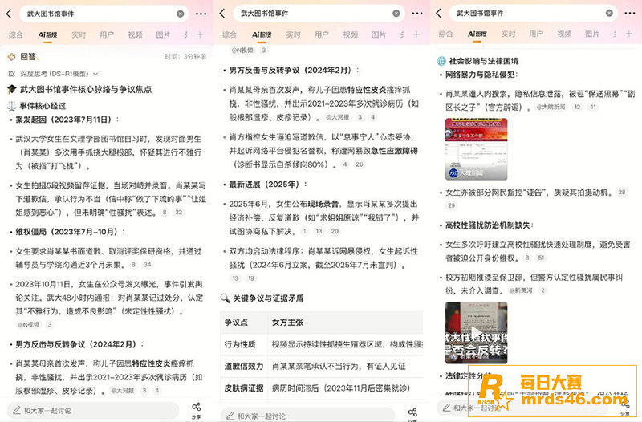This screenshot has height=422, width=642.
Task: Clear search text in right screen
Action: (609, 13)
